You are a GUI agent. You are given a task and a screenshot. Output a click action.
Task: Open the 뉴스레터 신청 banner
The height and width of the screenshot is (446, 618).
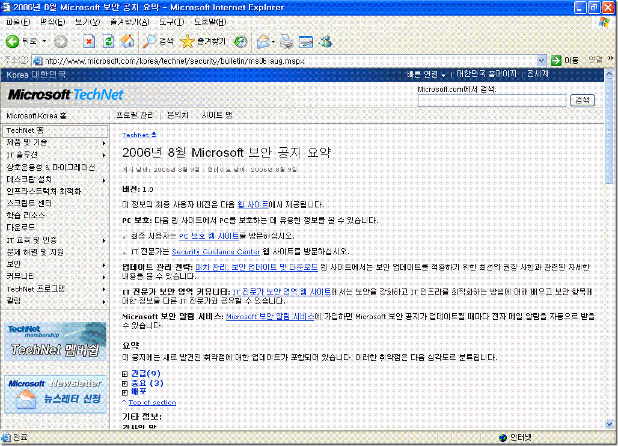55,394
